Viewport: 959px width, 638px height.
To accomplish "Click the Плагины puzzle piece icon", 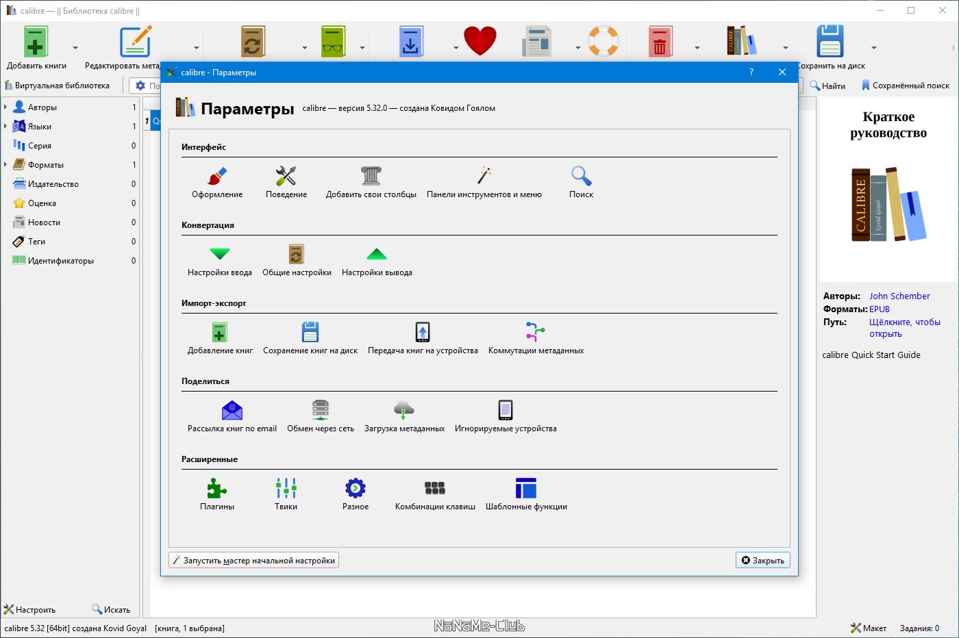I will (x=217, y=488).
